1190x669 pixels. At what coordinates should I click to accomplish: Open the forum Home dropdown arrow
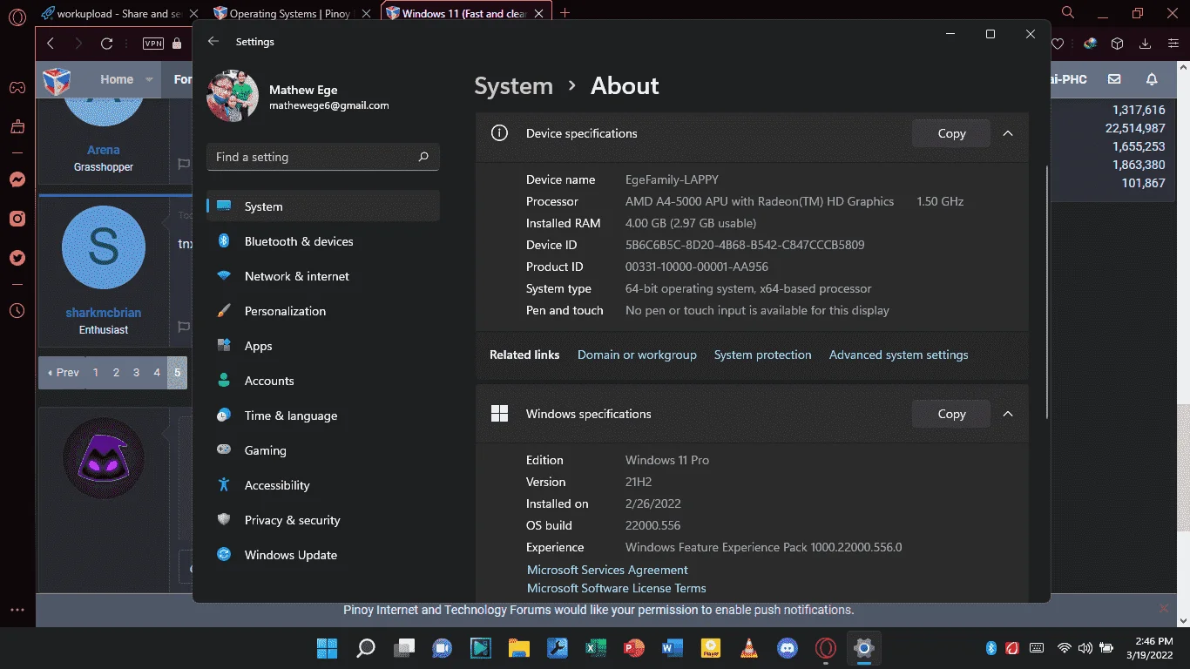149,79
